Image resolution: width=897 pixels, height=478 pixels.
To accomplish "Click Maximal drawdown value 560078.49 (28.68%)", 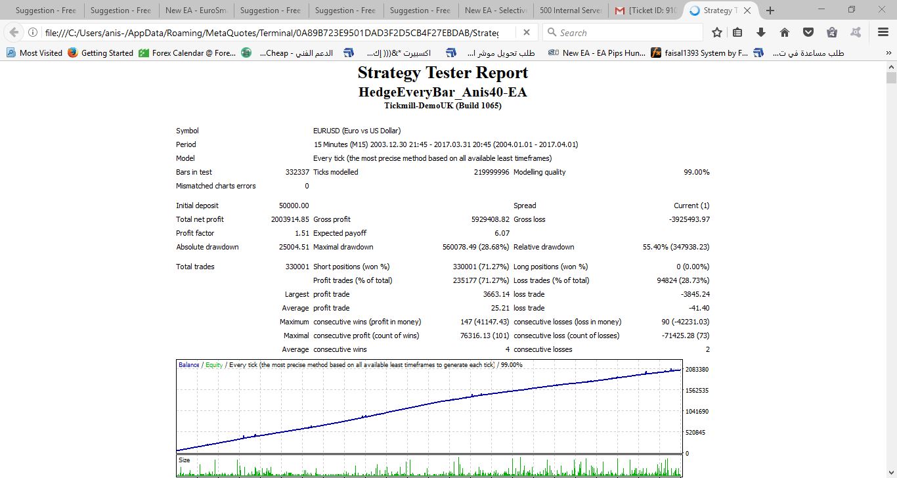I will point(475,247).
